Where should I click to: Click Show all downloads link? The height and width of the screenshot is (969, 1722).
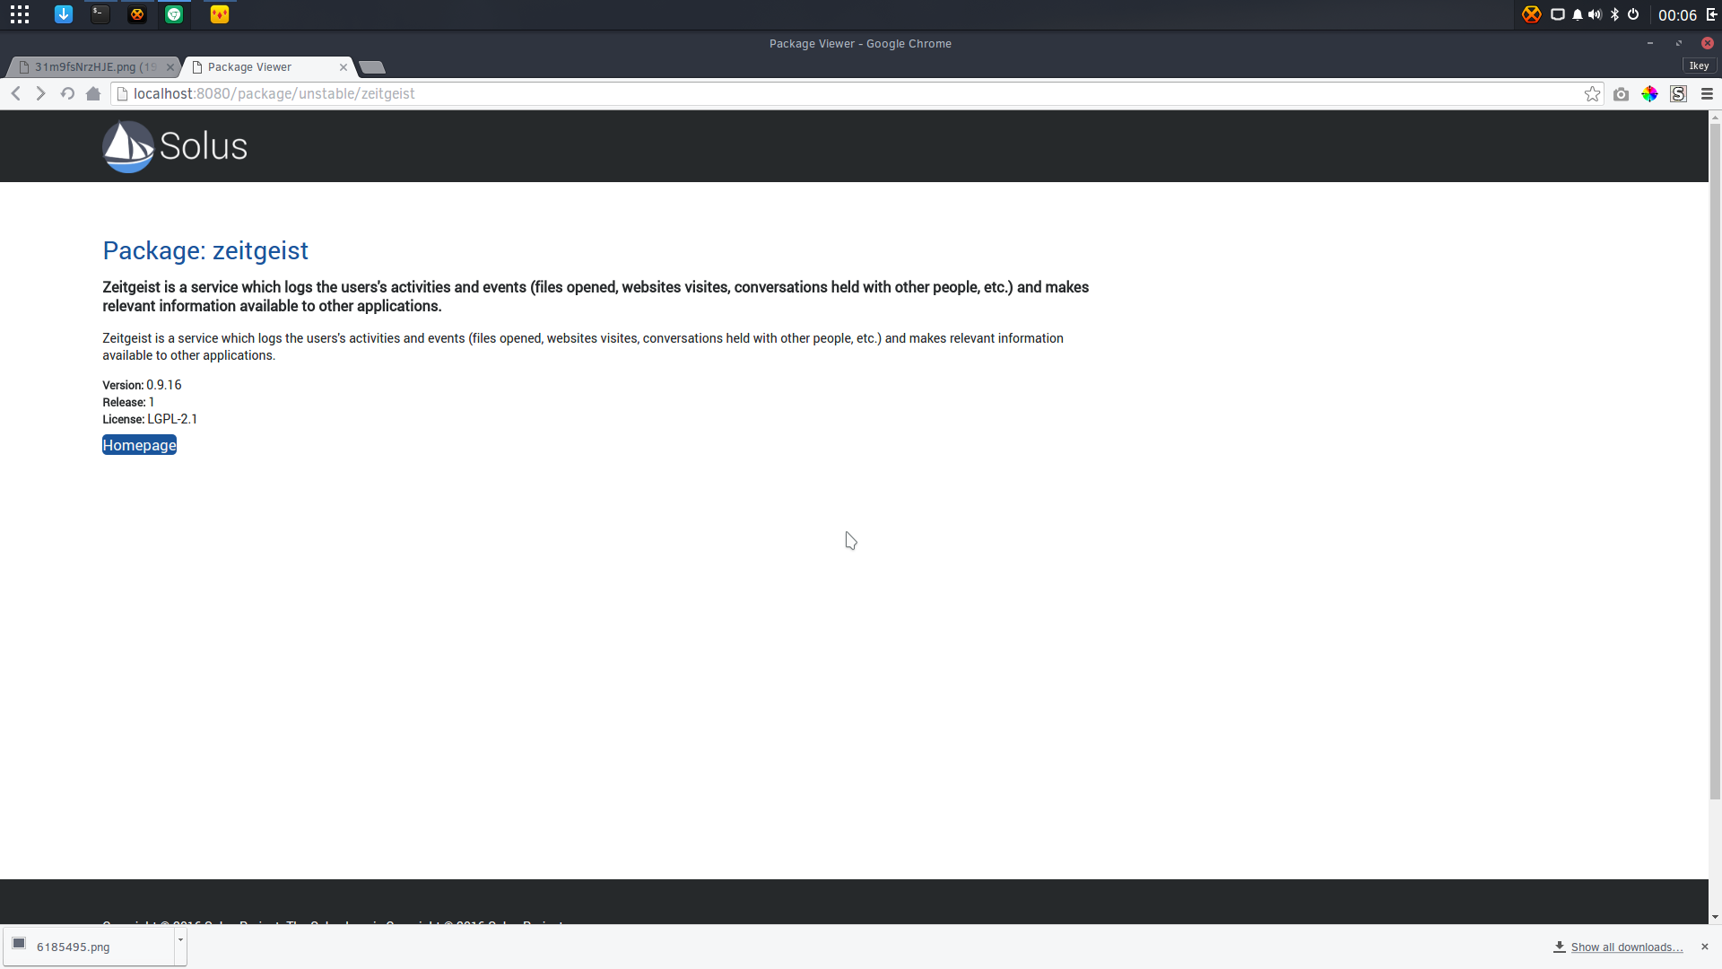point(1626,947)
